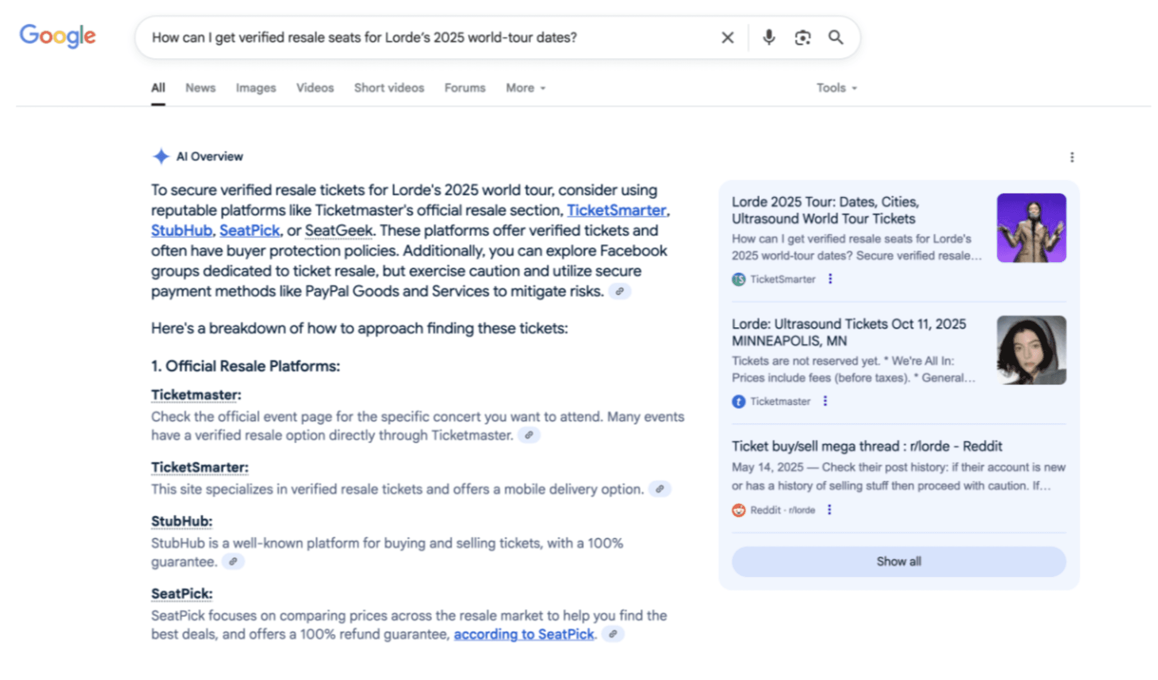Click the Lorde Minneapolis ticket thumbnail image

coord(1031,350)
